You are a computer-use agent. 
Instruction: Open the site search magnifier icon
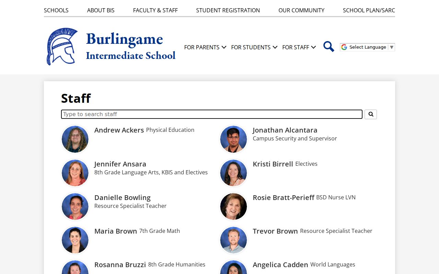point(329,47)
